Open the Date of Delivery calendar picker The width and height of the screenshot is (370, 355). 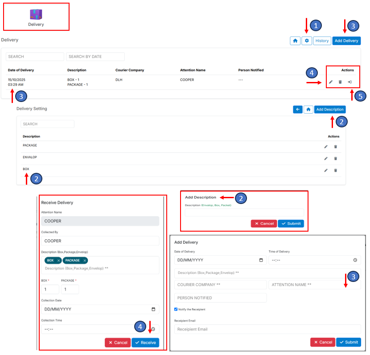[261, 260]
